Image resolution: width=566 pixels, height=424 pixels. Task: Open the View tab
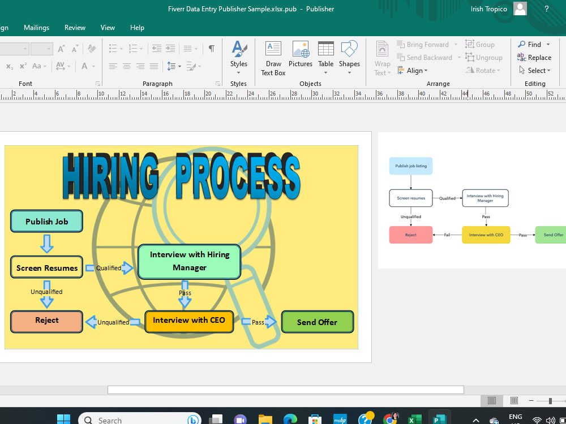(x=108, y=28)
